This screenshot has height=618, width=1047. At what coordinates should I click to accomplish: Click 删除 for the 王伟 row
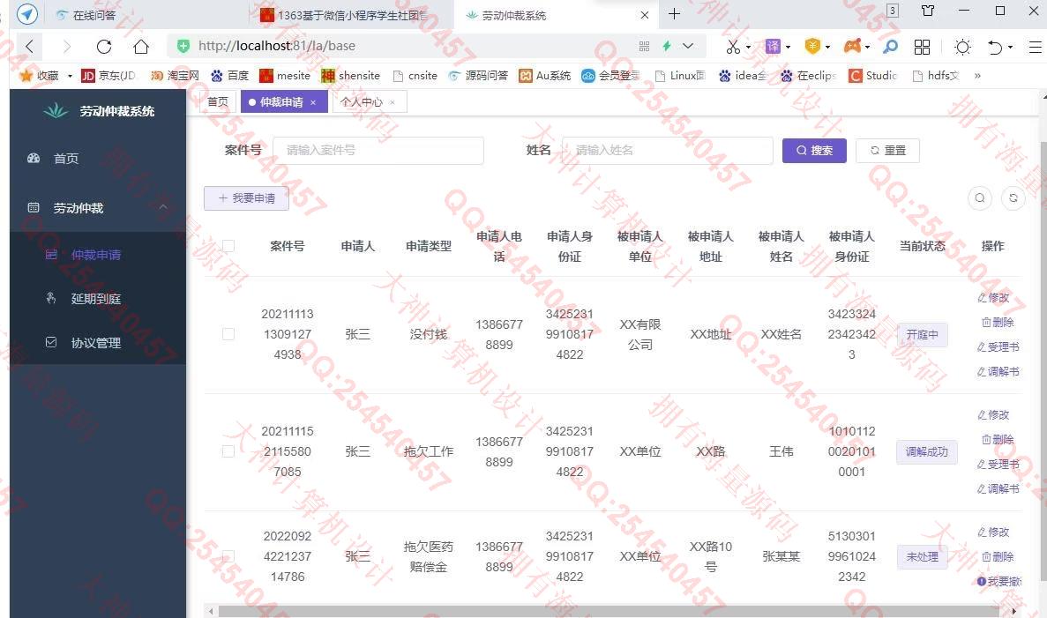click(998, 440)
